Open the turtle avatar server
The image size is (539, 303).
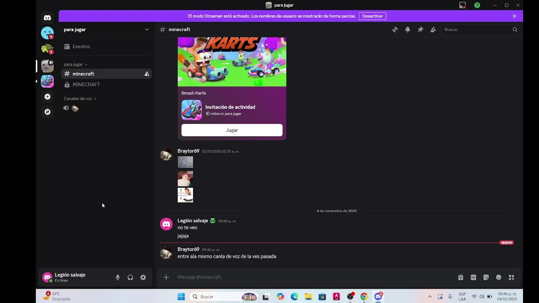pyautogui.click(x=47, y=49)
